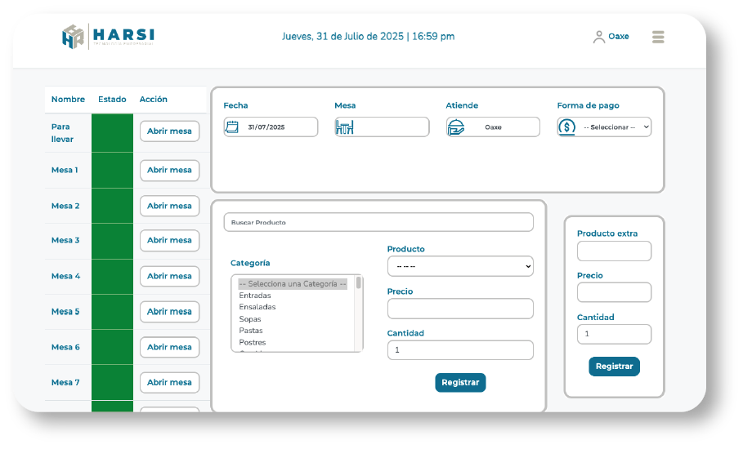Click the 'Mesa 7' row name
This screenshot has height=449, width=743.
coord(65,382)
